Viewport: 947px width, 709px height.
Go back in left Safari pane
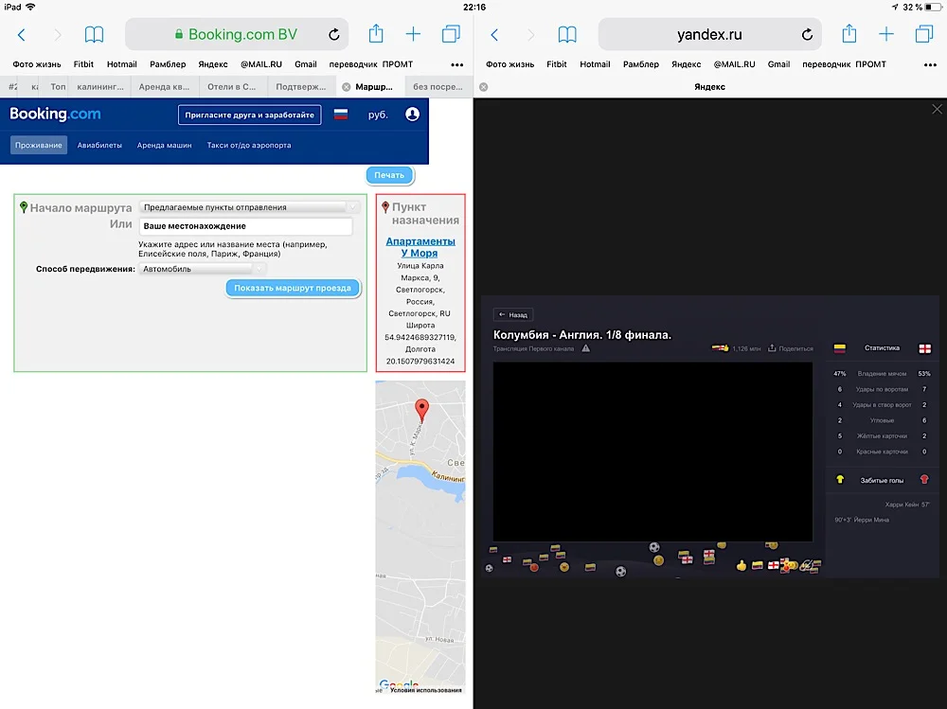22,35
